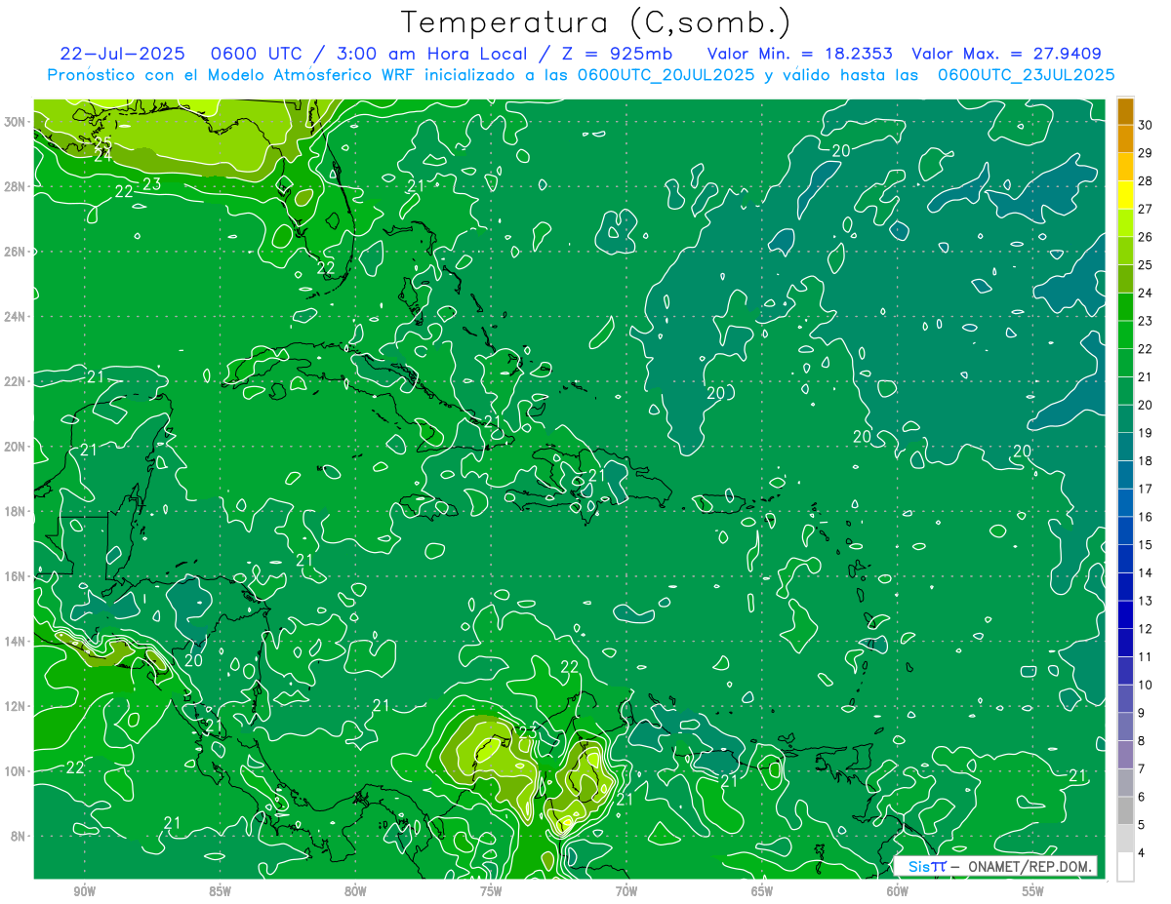Click the 20N latitude axis label
Image resolution: width=1171 pixels, height=904 pixels.
coord(16,447)
